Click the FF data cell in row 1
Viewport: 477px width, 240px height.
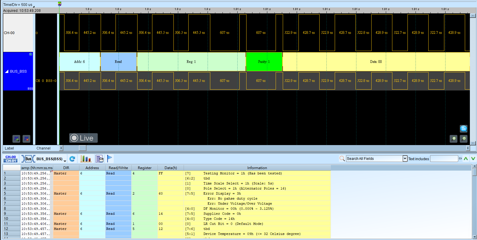[x=171, y=173]
